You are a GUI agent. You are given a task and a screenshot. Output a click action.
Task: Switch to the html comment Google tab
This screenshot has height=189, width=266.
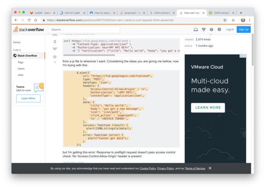pos(162,13)
